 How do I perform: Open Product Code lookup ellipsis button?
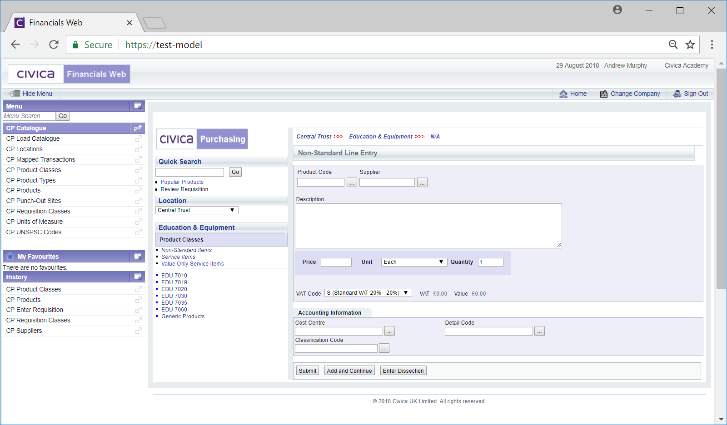(352, 182)
